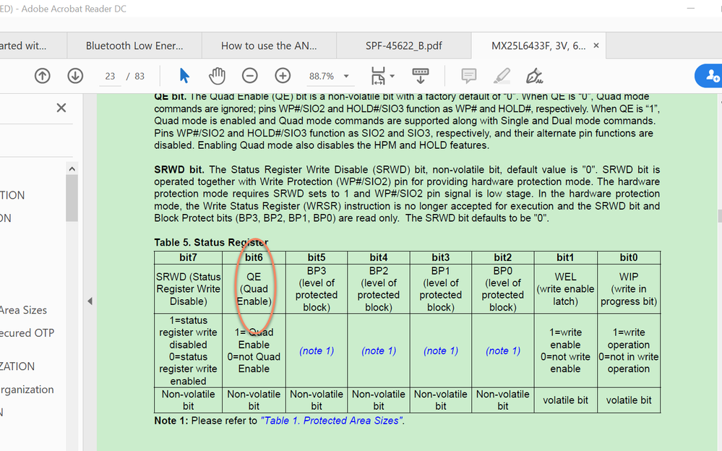The image size is (722, 451).
Task: Follow the (note 1) link under bit4
Action: [379, 351]
